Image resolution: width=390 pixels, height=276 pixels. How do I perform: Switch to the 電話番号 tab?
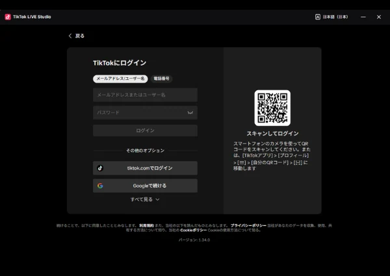click(161, 79)
